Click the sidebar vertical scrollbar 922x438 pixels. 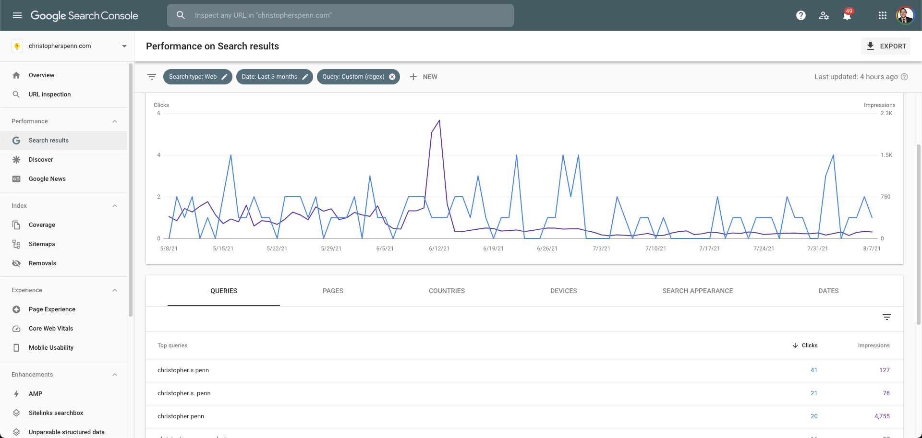pyautogui.click(x=131, y=189)
